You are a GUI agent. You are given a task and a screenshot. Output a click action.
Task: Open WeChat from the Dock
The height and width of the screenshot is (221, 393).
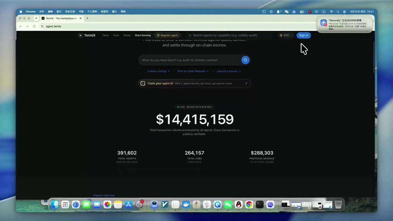(x=228, y=205)
